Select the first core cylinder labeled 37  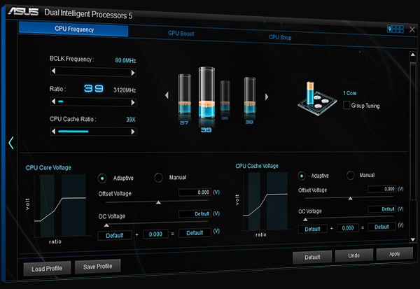pyautogui.click(x=183, y=99)
